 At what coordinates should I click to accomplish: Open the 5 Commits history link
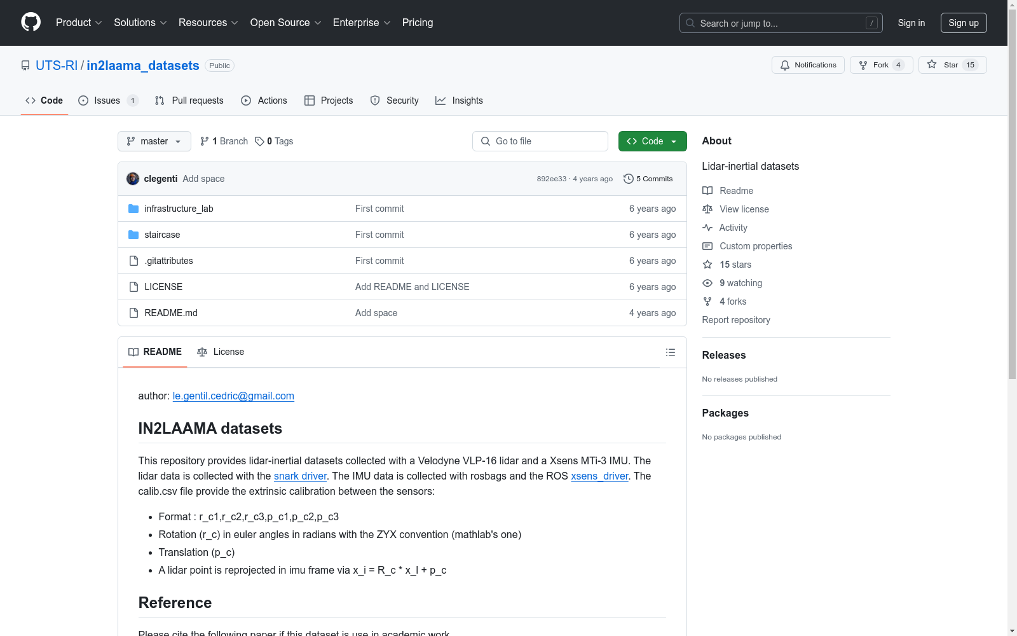point(648,179)
